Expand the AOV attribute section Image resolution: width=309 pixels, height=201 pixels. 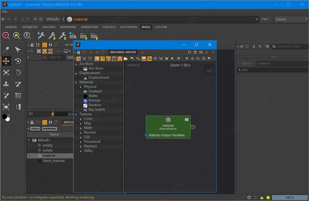point(240,70)
